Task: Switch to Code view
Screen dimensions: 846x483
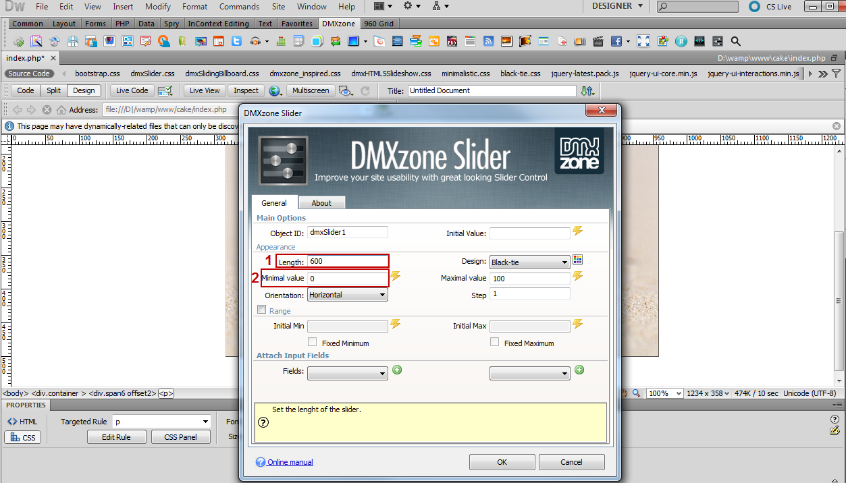Action: pyautogui.click(x=26, y=90)
